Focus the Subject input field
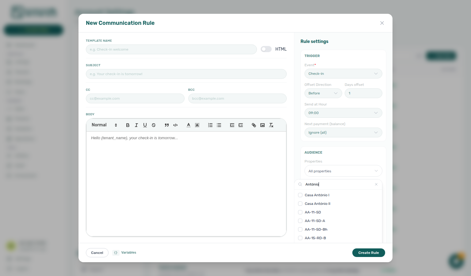This screenshot has width=471, height=276. click(x=186, y=74)
